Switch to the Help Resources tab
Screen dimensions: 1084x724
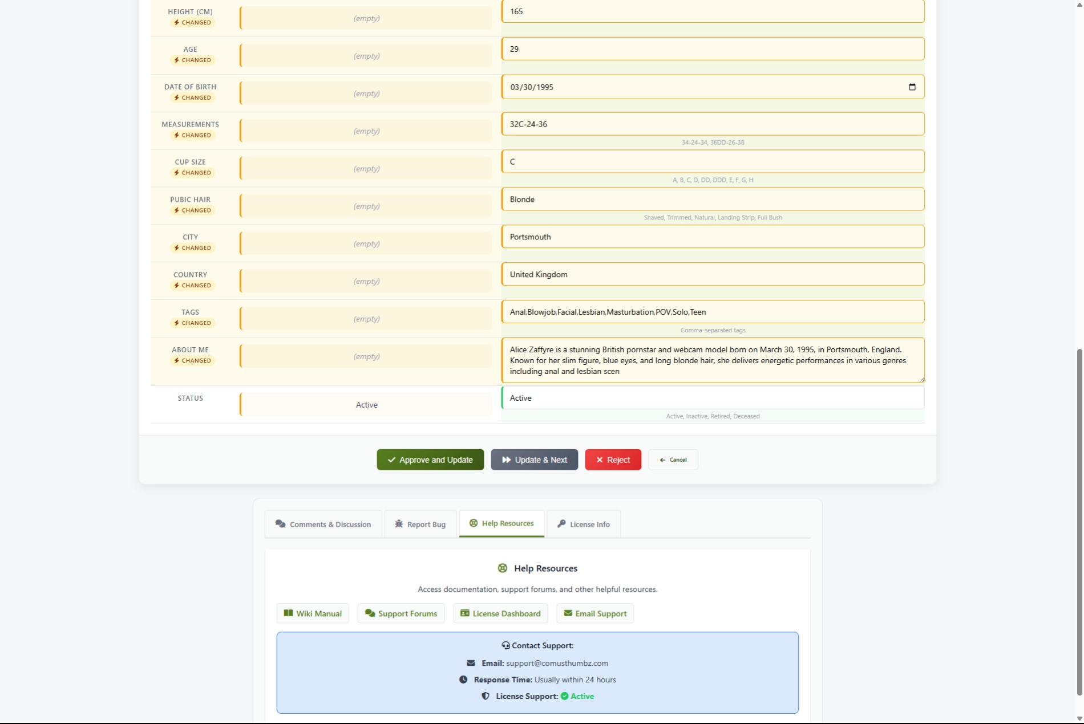click(501, 523)
